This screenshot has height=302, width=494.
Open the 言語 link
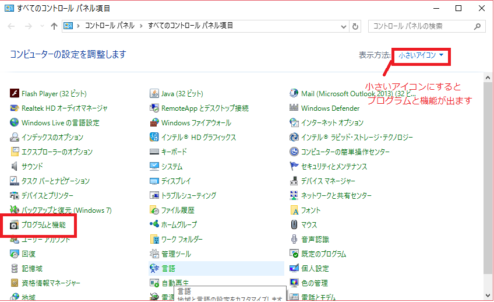pos(168,268)
